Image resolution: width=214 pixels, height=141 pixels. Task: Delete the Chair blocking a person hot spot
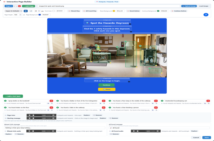pyautogui.click(x=156, y=108)
